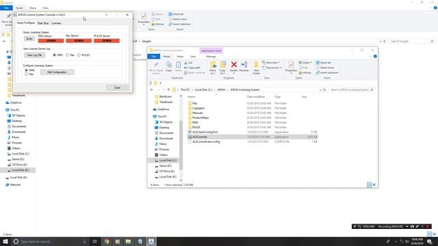
Task: Click Flex Server DOWN status indicator
Action: coord(79,41)
